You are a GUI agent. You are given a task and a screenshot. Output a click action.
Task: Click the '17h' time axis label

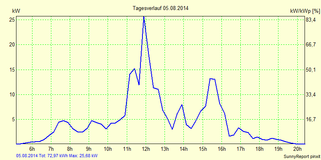point(240,148)
